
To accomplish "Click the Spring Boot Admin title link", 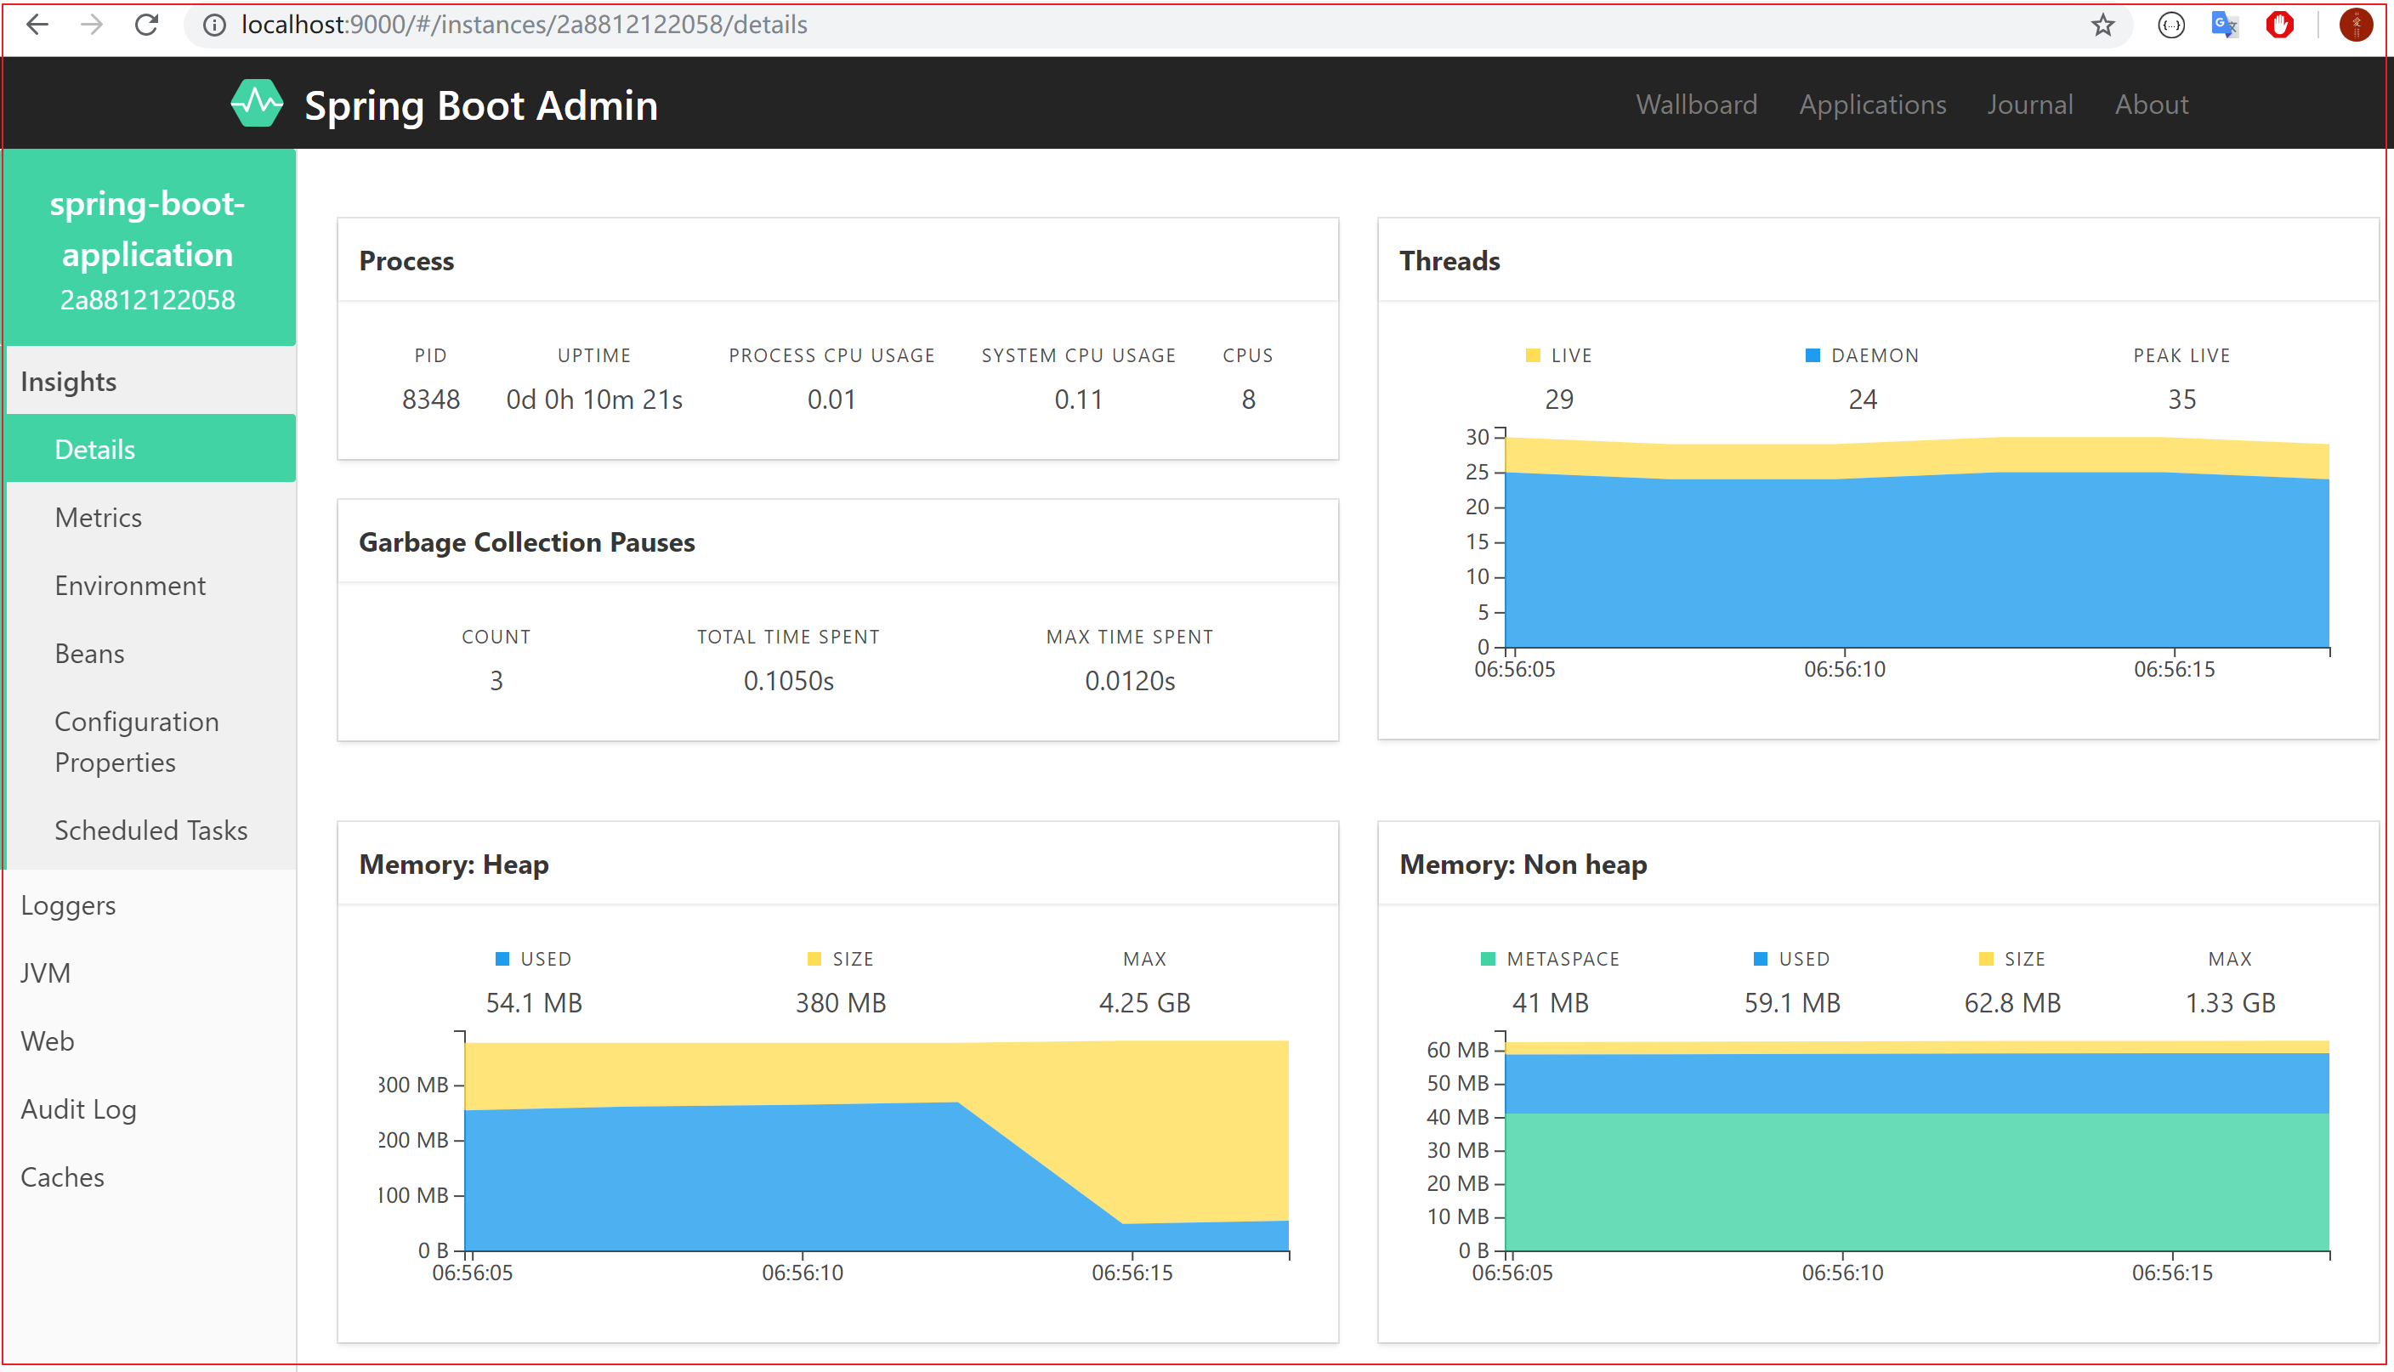I will coord(480,105).
